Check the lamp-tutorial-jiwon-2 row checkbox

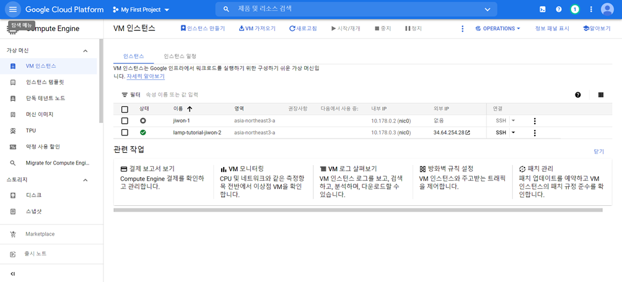125,133
